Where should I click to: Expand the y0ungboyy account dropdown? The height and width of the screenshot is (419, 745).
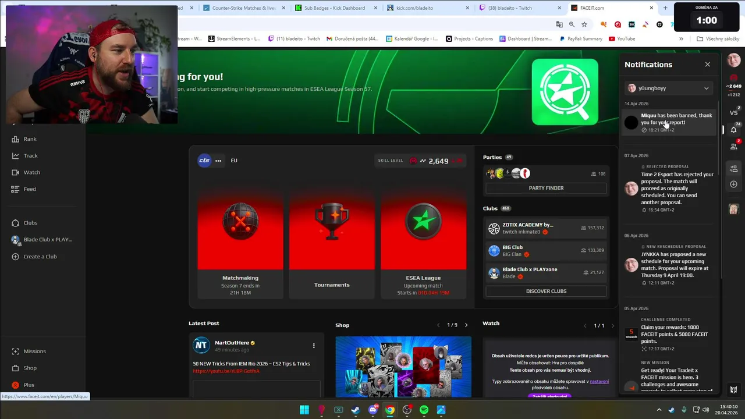click(669, 88)
